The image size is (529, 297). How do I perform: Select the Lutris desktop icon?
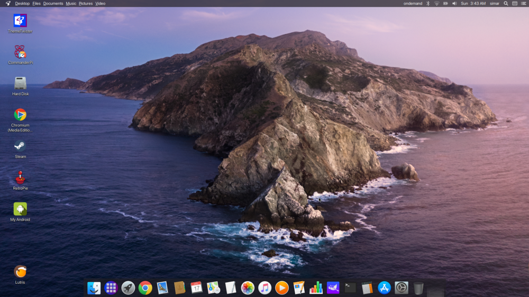click(20, 272)
